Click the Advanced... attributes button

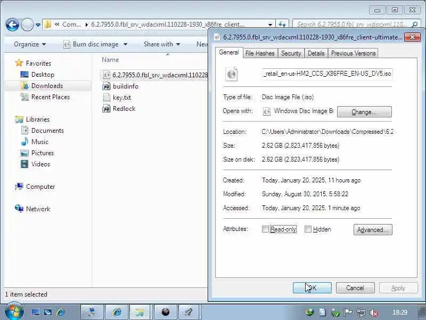click(x=373, y=230)
